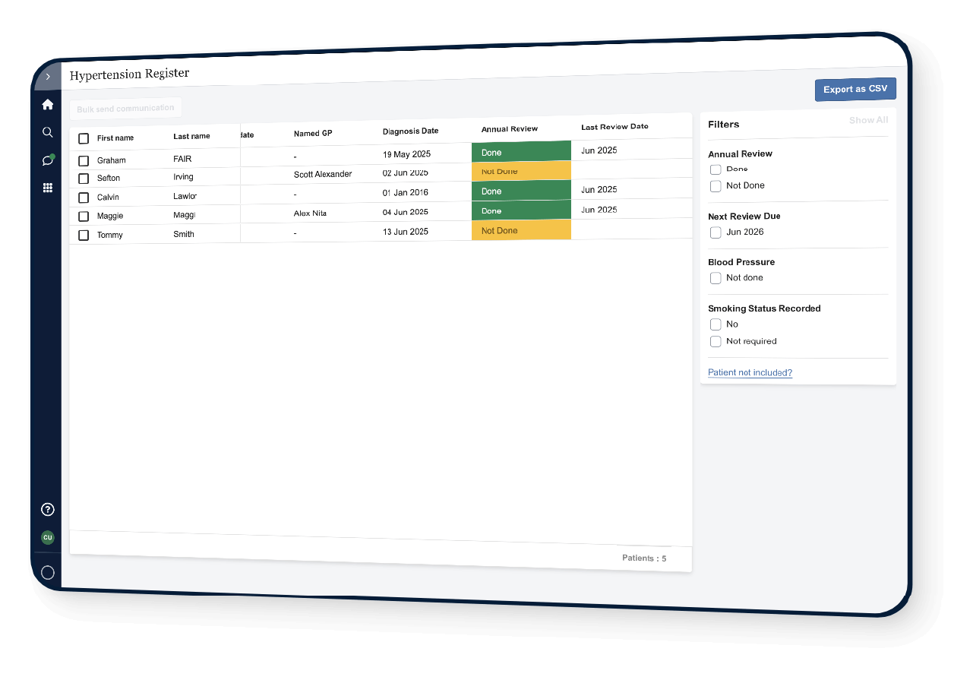Viewport: 973px width, 680px height.
Task: Click diagnosis date 13 Jun 2025
Action: [406, 232]
